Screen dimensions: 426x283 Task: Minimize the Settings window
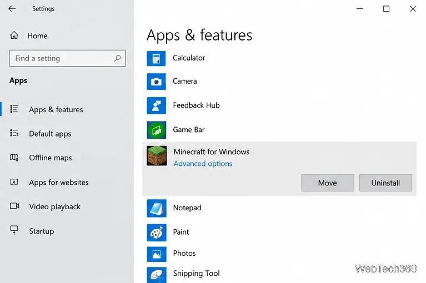pyautogui.click(x=359, y=9)
